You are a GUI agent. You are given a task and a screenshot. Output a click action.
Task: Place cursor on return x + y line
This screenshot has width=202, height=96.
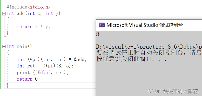click(33, 27)
